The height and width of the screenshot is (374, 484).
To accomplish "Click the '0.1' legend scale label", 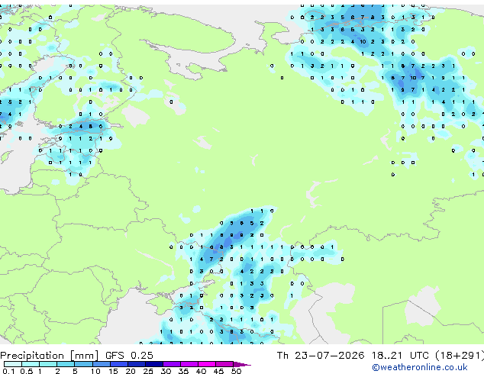I will (x=8, y=371).
